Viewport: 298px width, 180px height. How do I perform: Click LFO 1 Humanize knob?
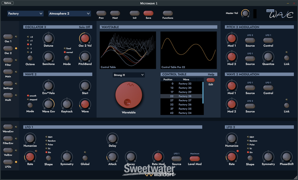[30, 138]
